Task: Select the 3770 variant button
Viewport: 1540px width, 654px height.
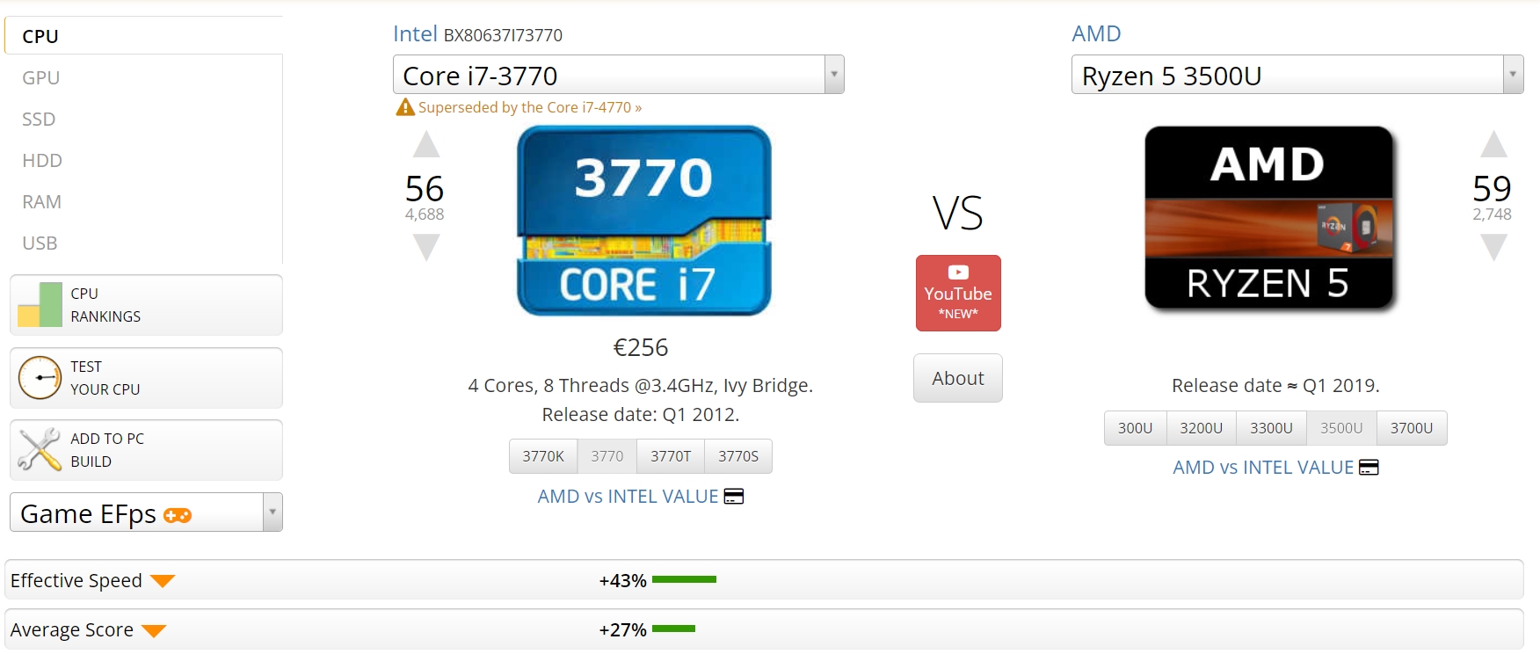Action: point(607,456)
